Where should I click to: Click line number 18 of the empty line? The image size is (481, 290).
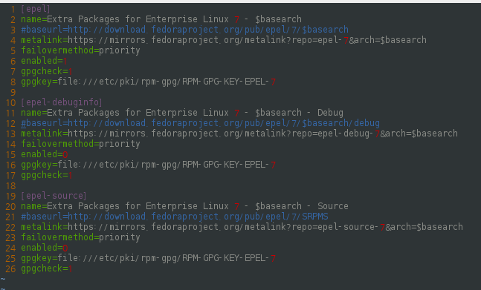(x=10, y=185)
